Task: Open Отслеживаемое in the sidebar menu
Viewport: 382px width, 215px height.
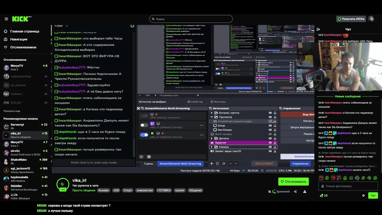Action: coord(20,47)
